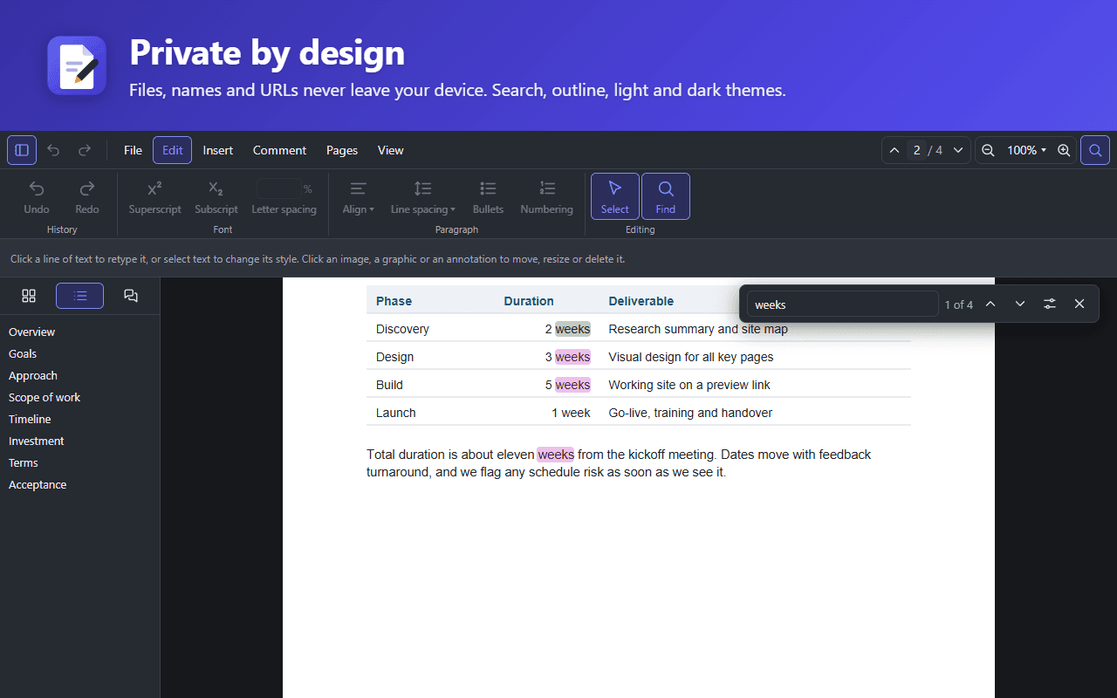The image size is (1117, 698).
Task: Click the Undo ribbon button
Action: coord(37,196)
